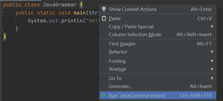The height and width of the screenshot is (101, 223).
Task: Open Copy / Paste Special menu item
Action: pos(158,27)
